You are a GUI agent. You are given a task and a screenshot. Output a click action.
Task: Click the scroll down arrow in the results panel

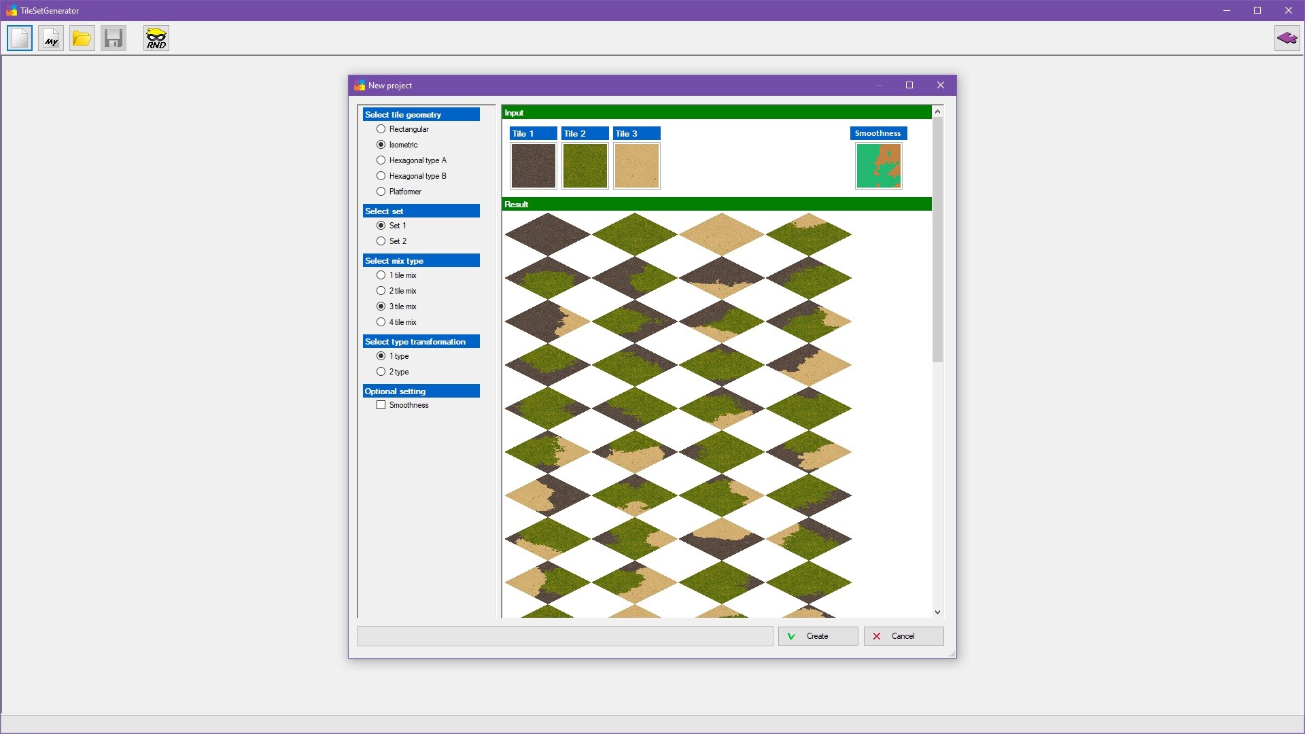pos(937,612)
